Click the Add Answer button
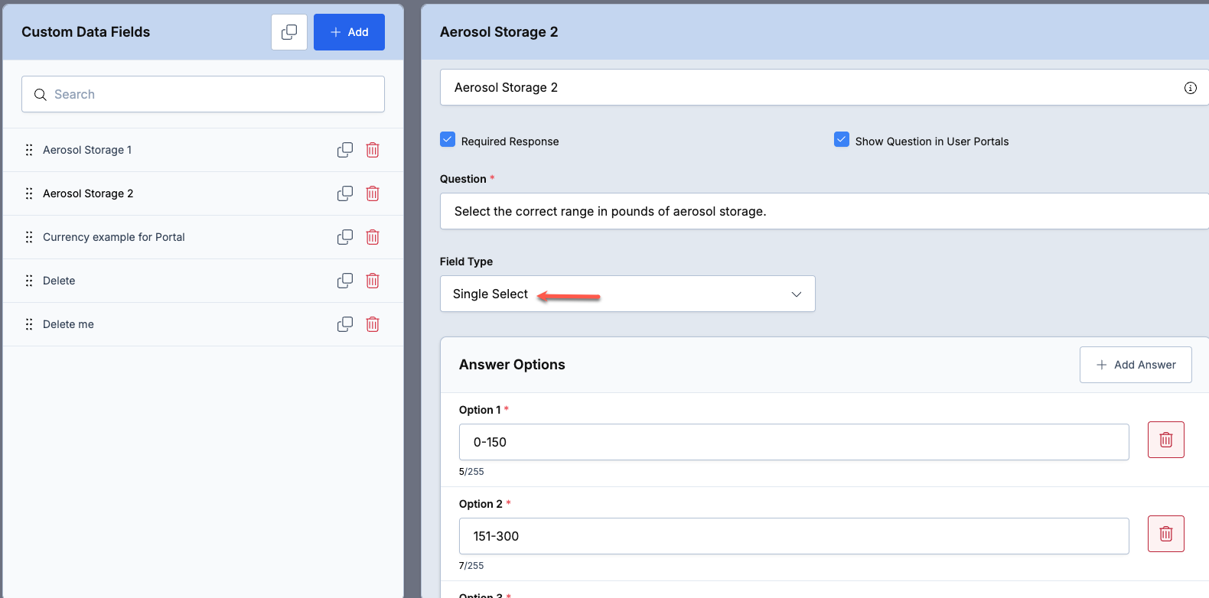 tap(1136, 365)
